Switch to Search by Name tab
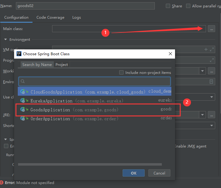Viewport: 221px width, 188px height. 37,65
